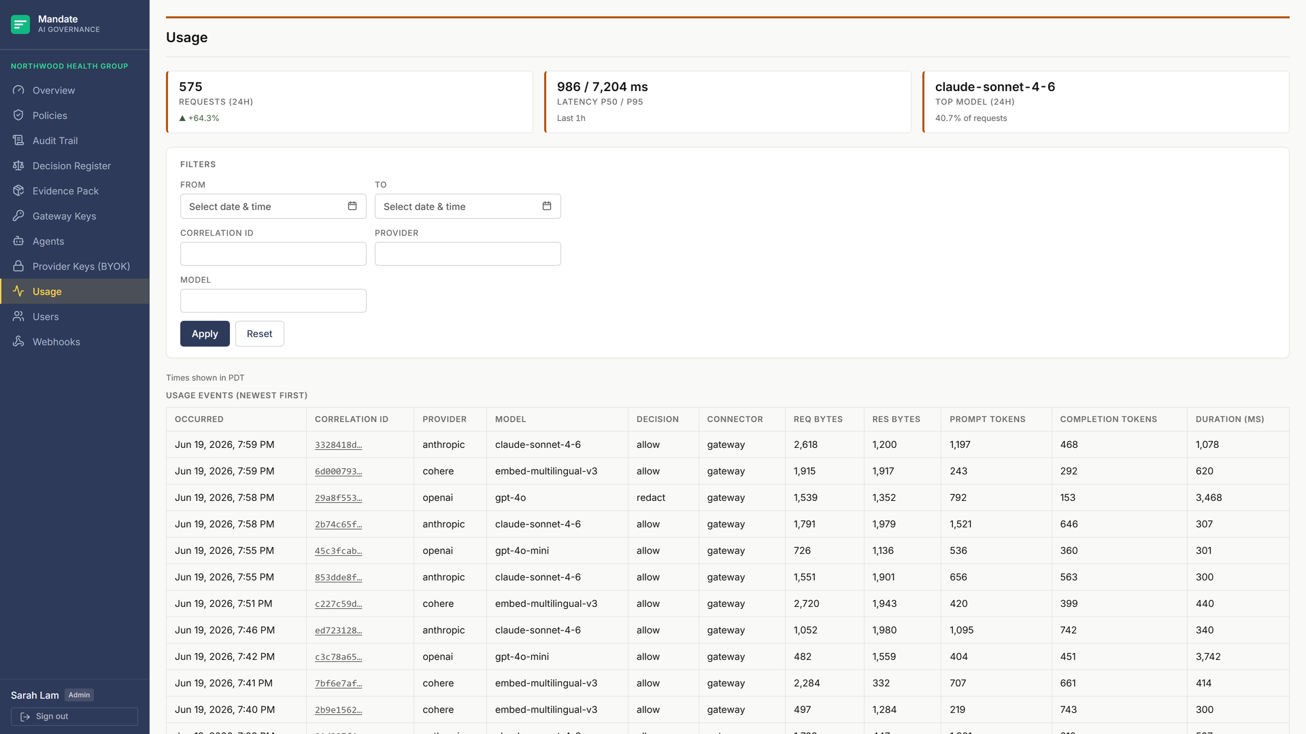Open the Agents page
Image resolution: width=1306 pixels, height=734 pixels.
tap(75, 241)
